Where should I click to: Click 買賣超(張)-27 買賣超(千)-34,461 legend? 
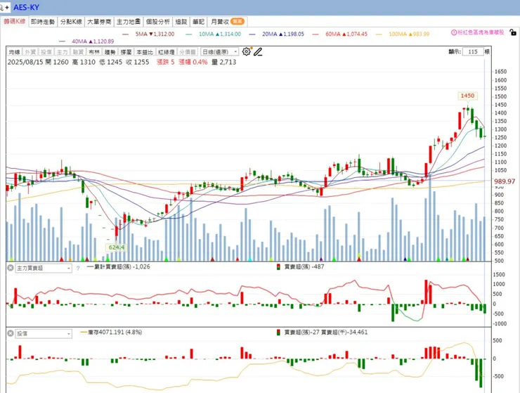[326, 332]
